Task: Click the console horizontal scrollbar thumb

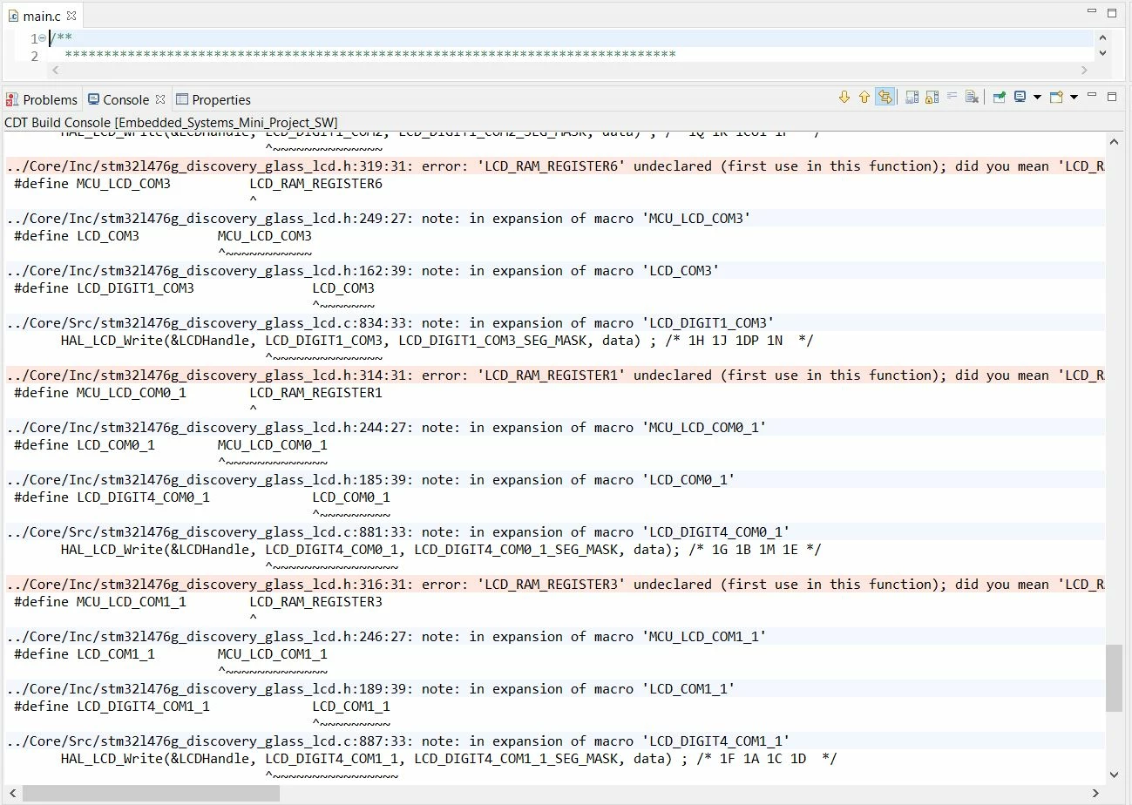Action: click(151, 794)
